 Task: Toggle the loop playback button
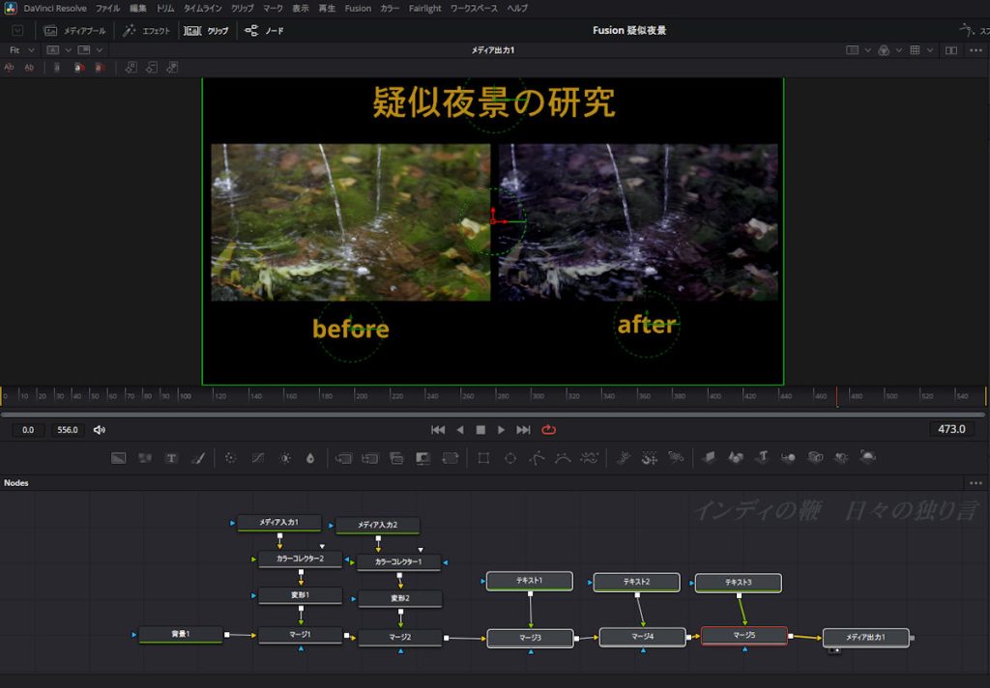549,430
